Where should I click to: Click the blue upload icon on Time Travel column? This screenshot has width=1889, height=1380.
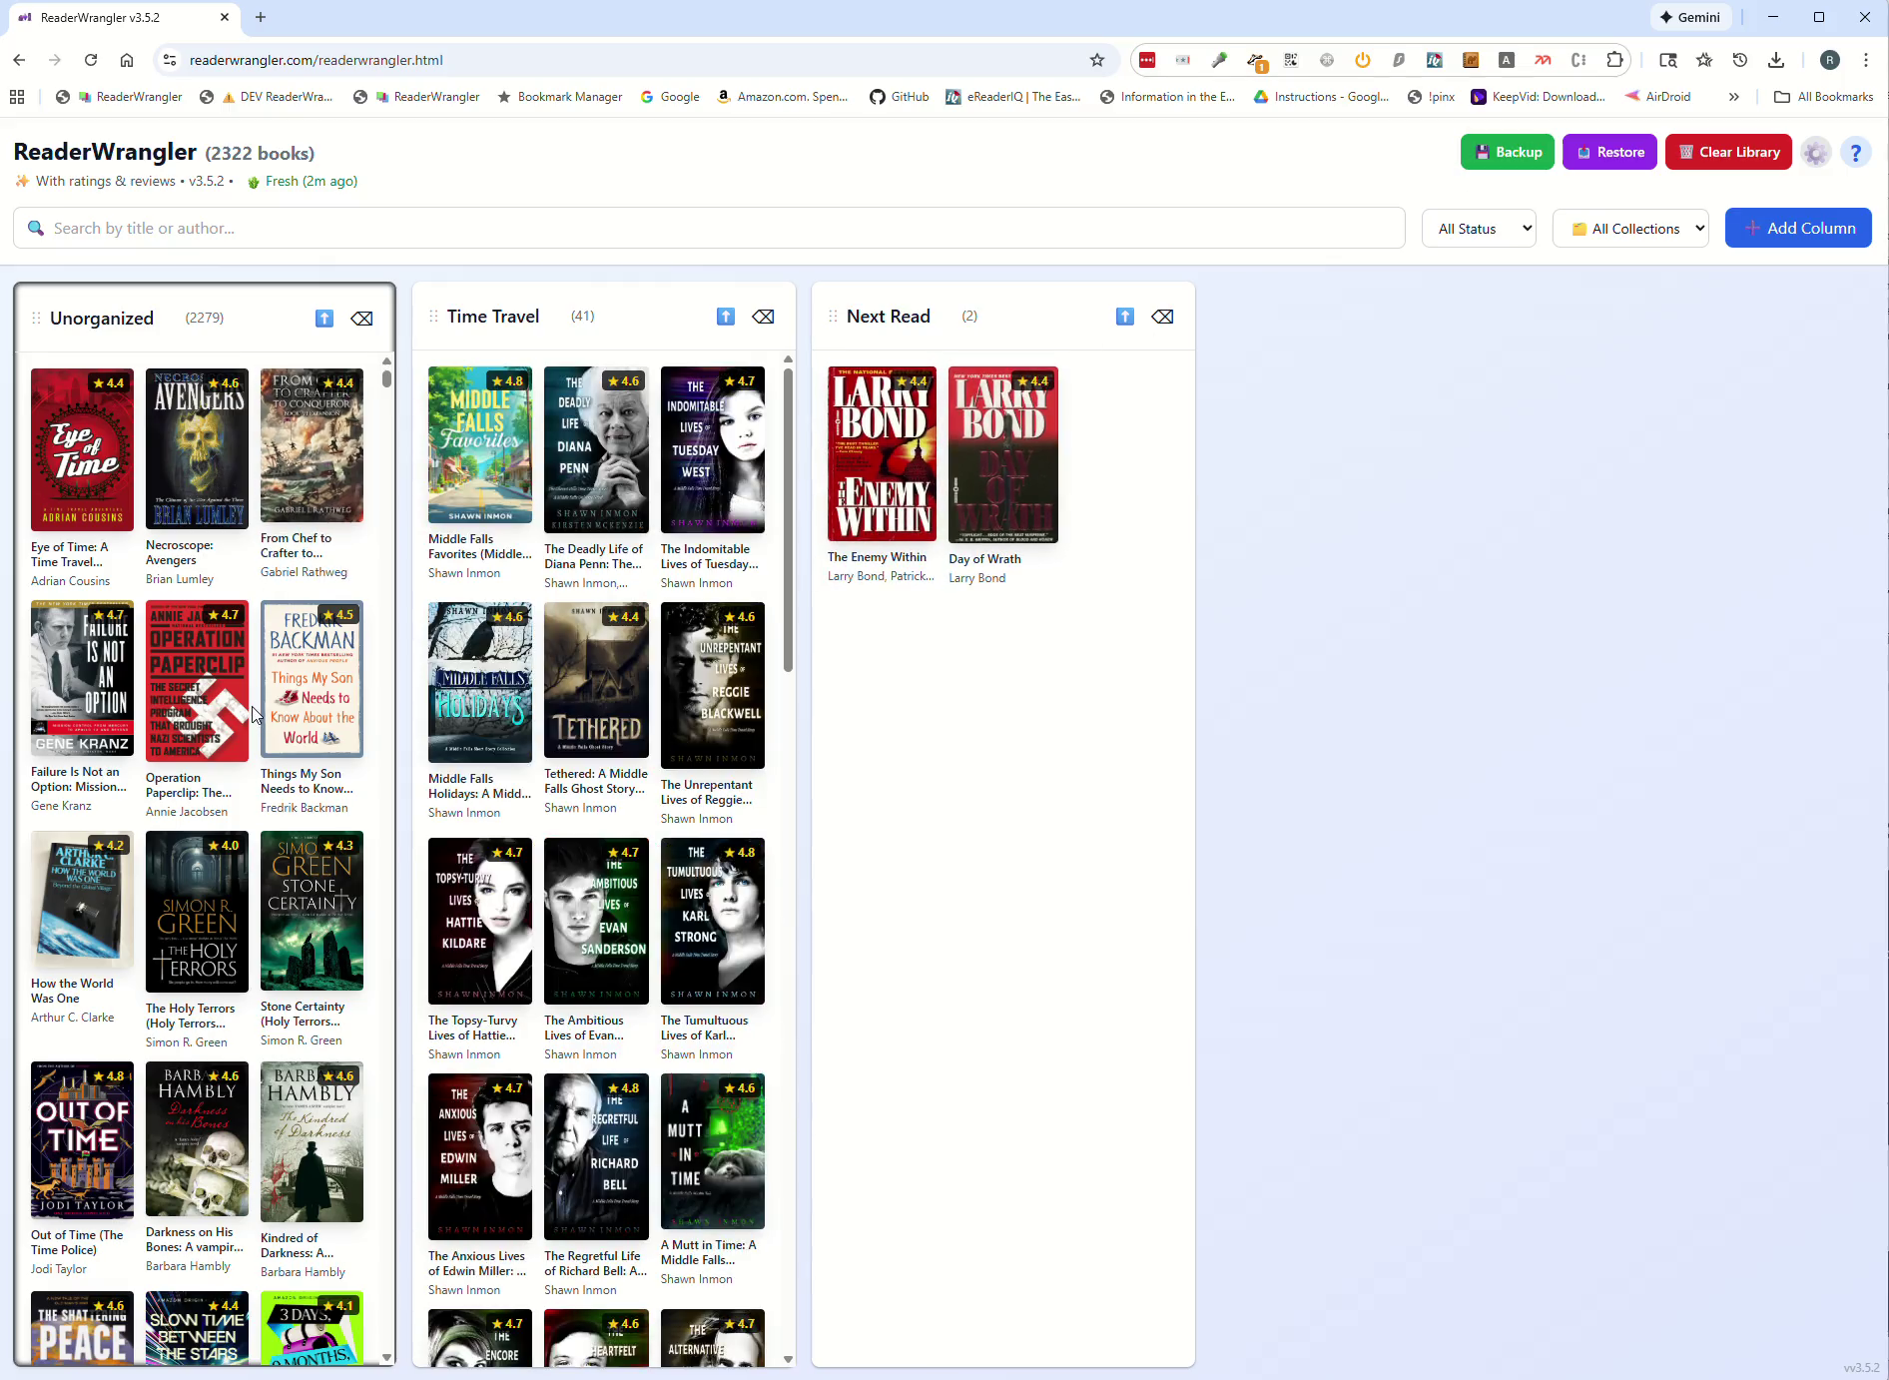coord(725,316)
